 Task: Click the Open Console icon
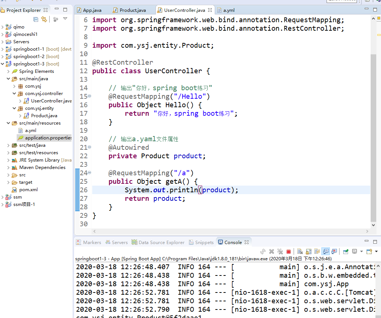click(x=370, y=251)
